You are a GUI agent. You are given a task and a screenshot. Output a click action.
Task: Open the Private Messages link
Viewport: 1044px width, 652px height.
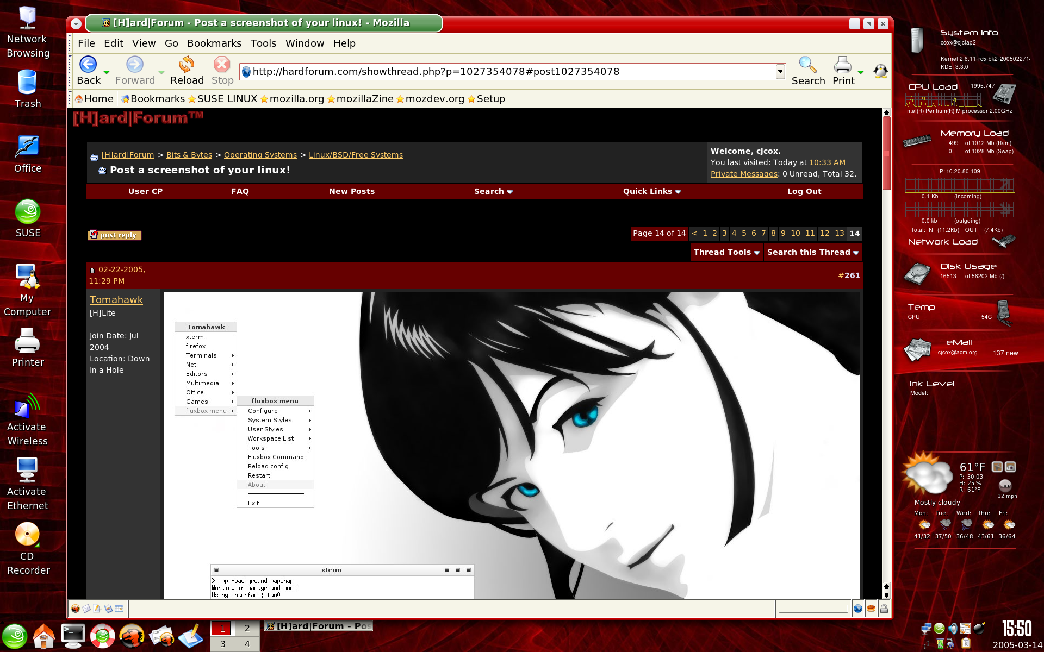[x=744, y=174]
